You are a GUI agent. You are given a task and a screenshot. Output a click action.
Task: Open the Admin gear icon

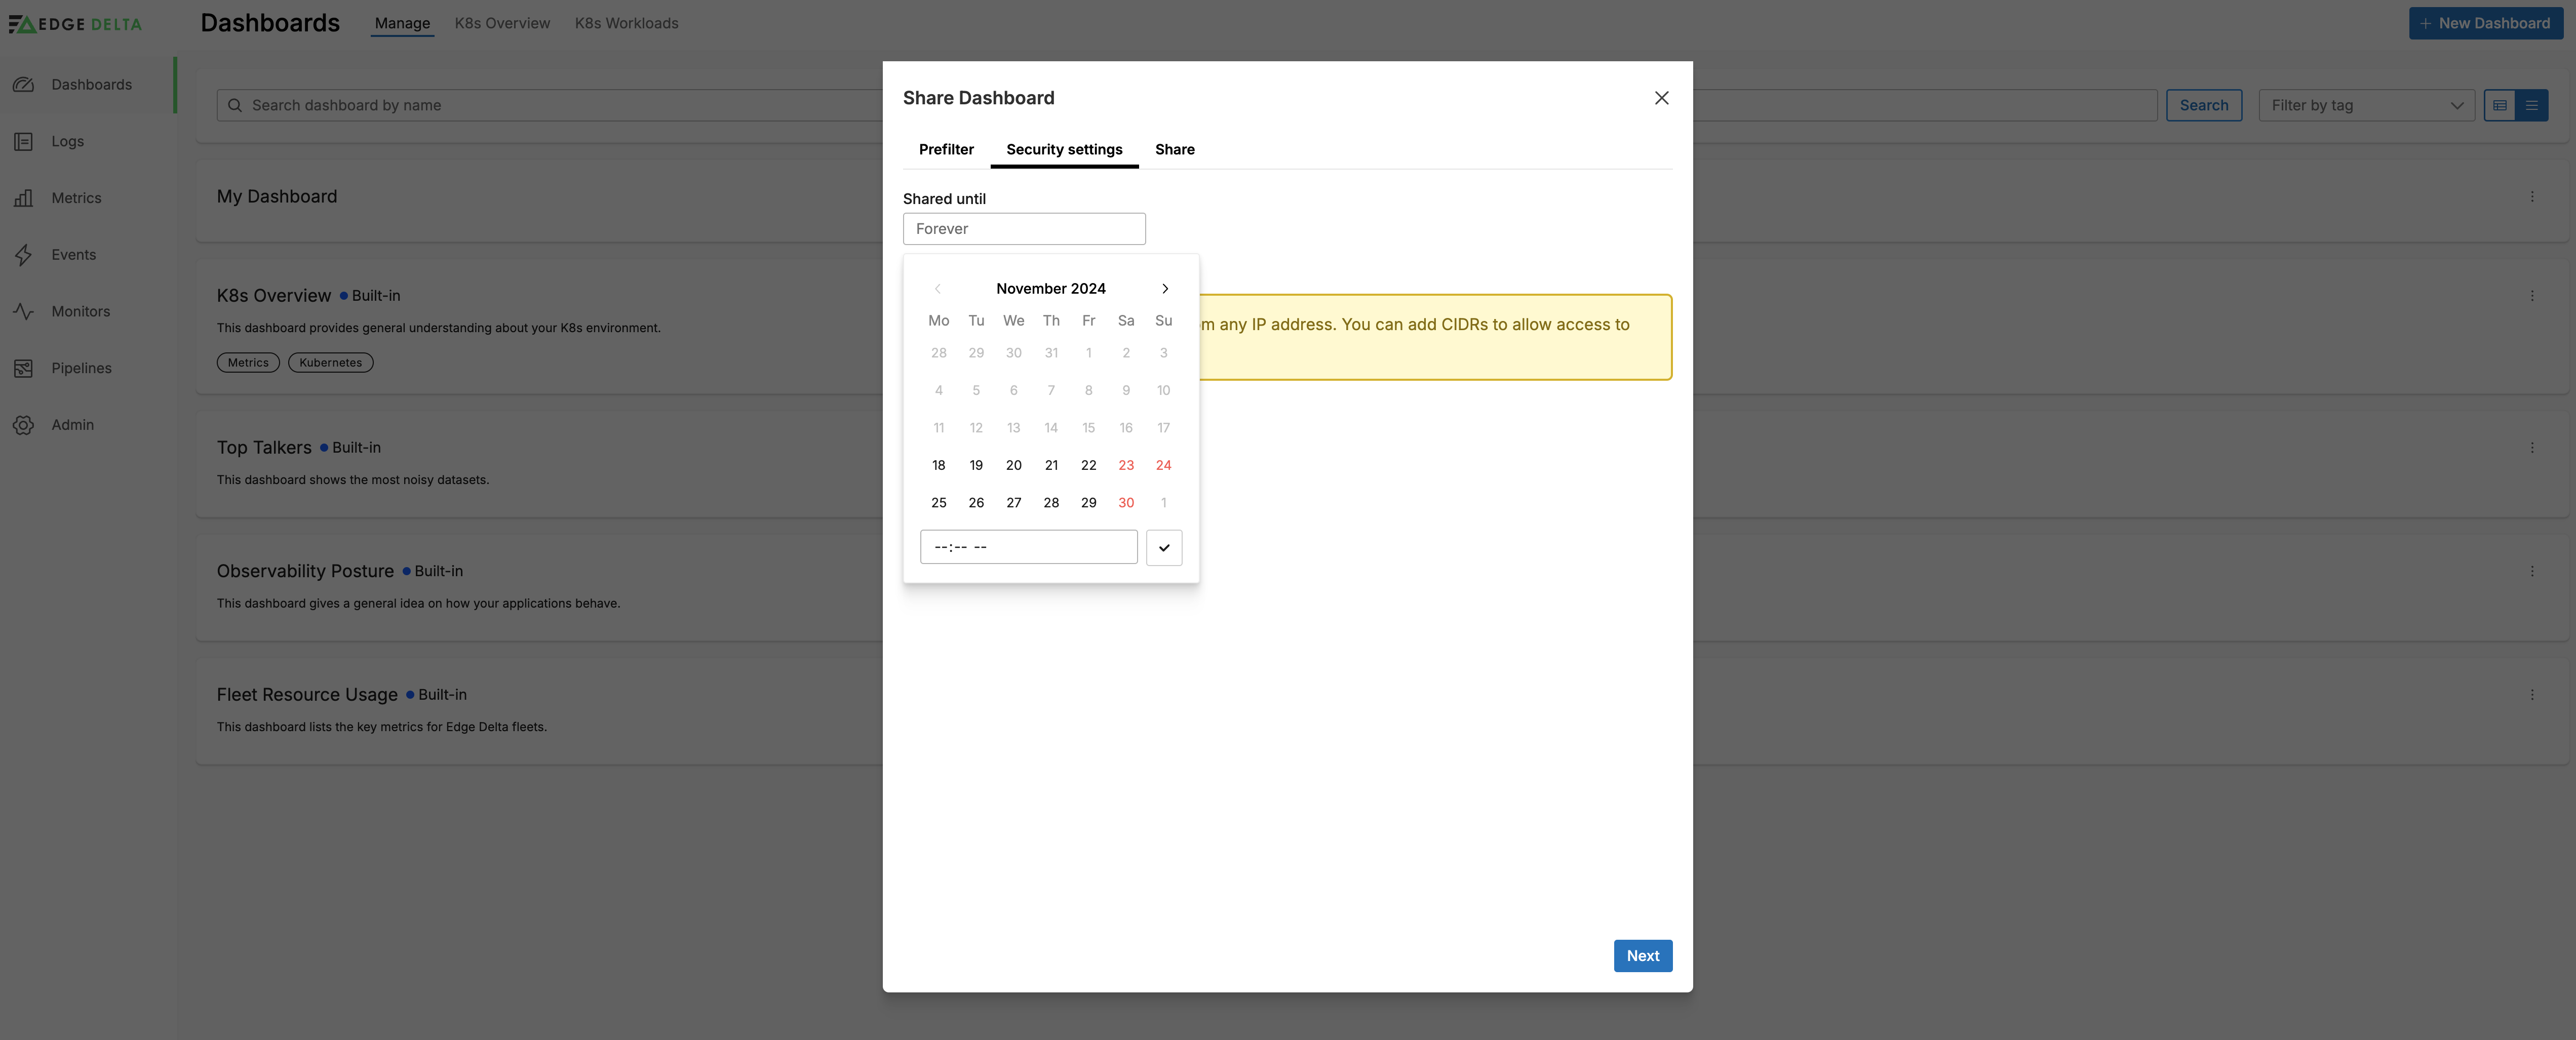(x=23, y=425)
